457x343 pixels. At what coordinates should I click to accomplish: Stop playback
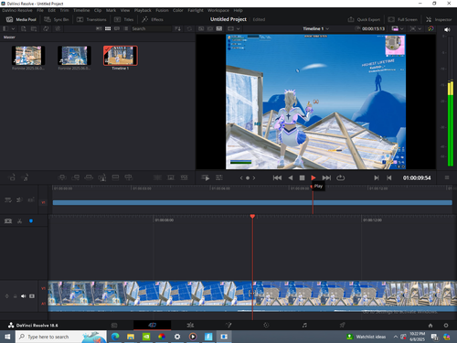(x=302, y=177)
